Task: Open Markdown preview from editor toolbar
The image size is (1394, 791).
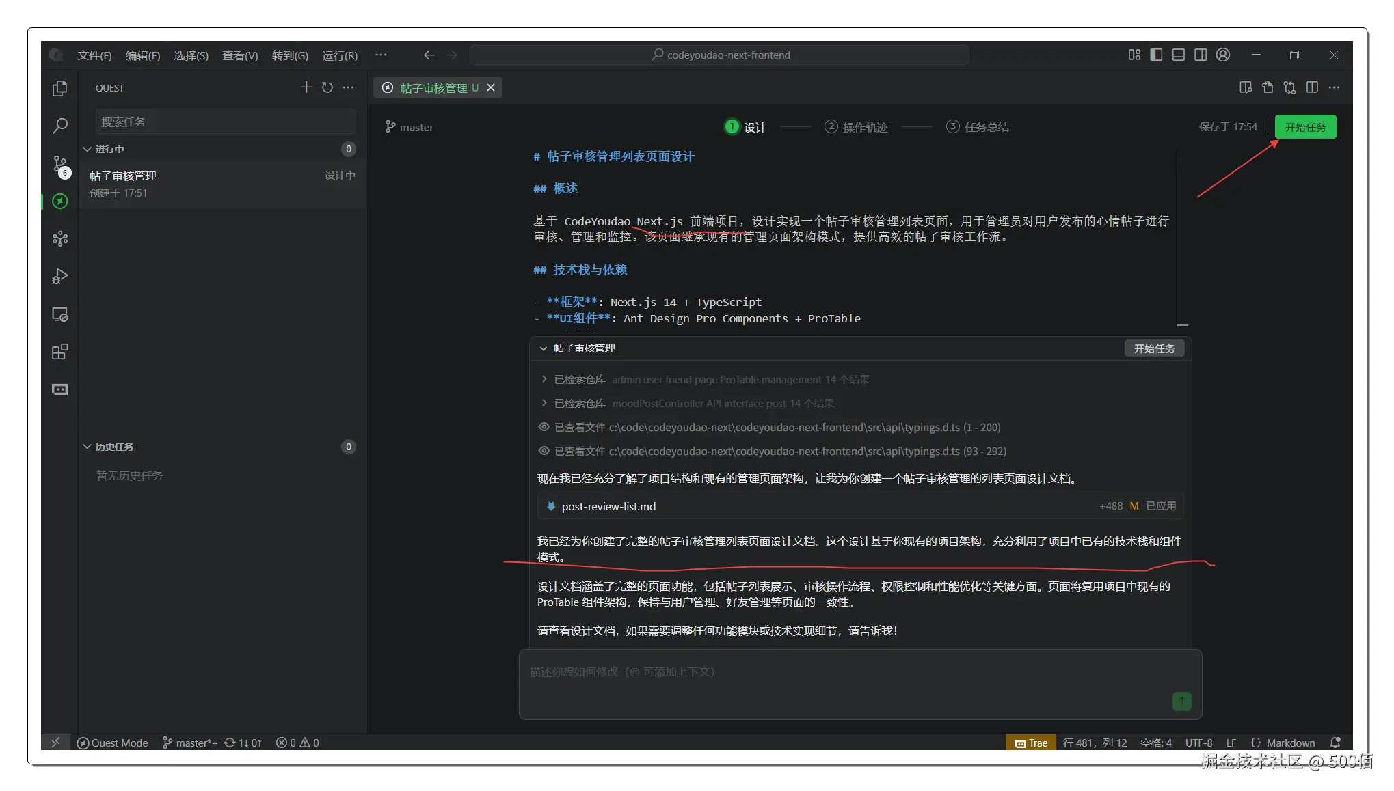Action: point(1246,87)
